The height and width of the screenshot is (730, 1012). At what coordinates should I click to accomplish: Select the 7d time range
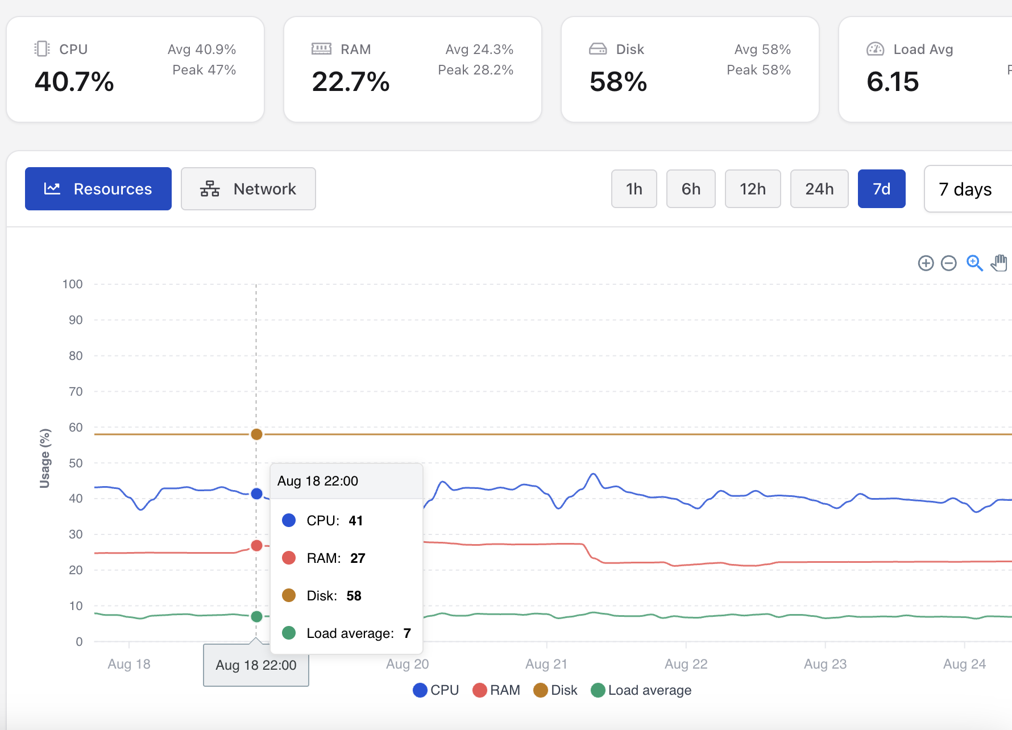click(882, 189)
